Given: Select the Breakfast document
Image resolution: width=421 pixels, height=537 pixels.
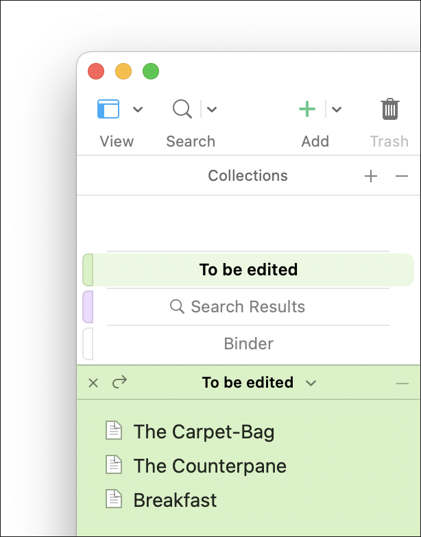Looking at the screenshot, I should 175,500.
